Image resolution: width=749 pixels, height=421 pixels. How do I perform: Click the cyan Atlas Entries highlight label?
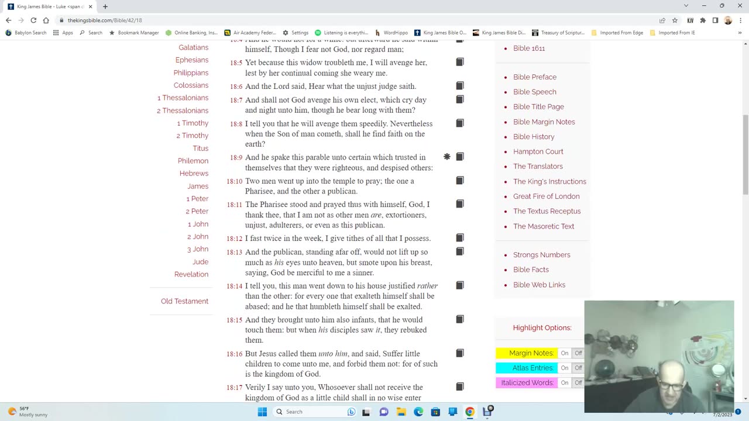click(x=525, y=368)
